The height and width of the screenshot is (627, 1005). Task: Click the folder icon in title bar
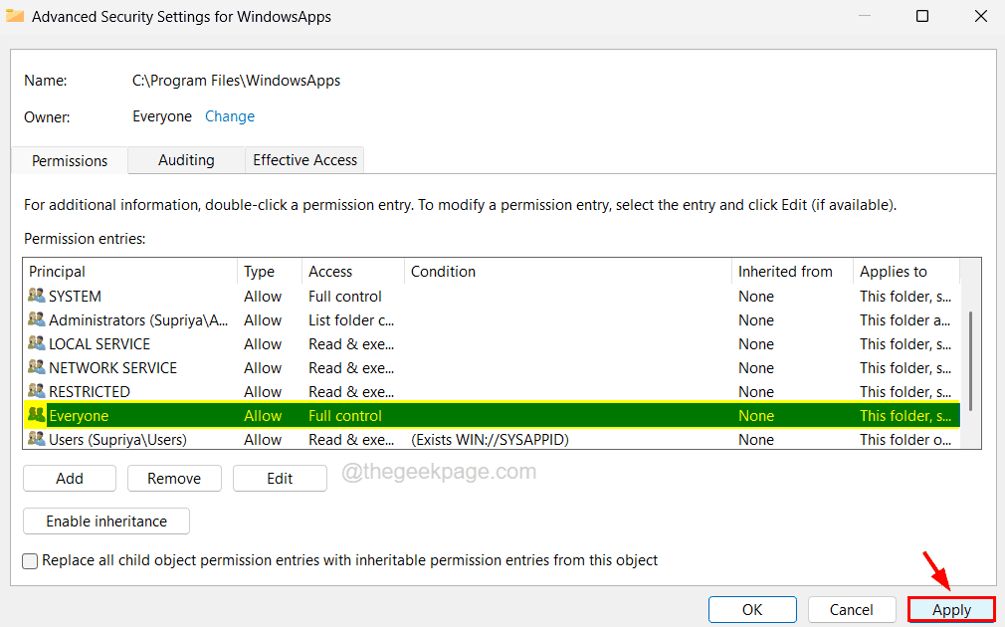pos(15,16)
